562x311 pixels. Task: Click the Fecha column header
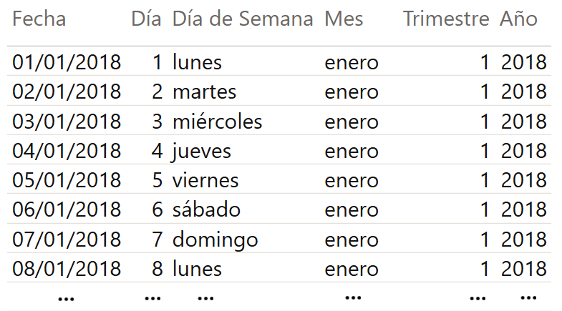coord(39,19)
